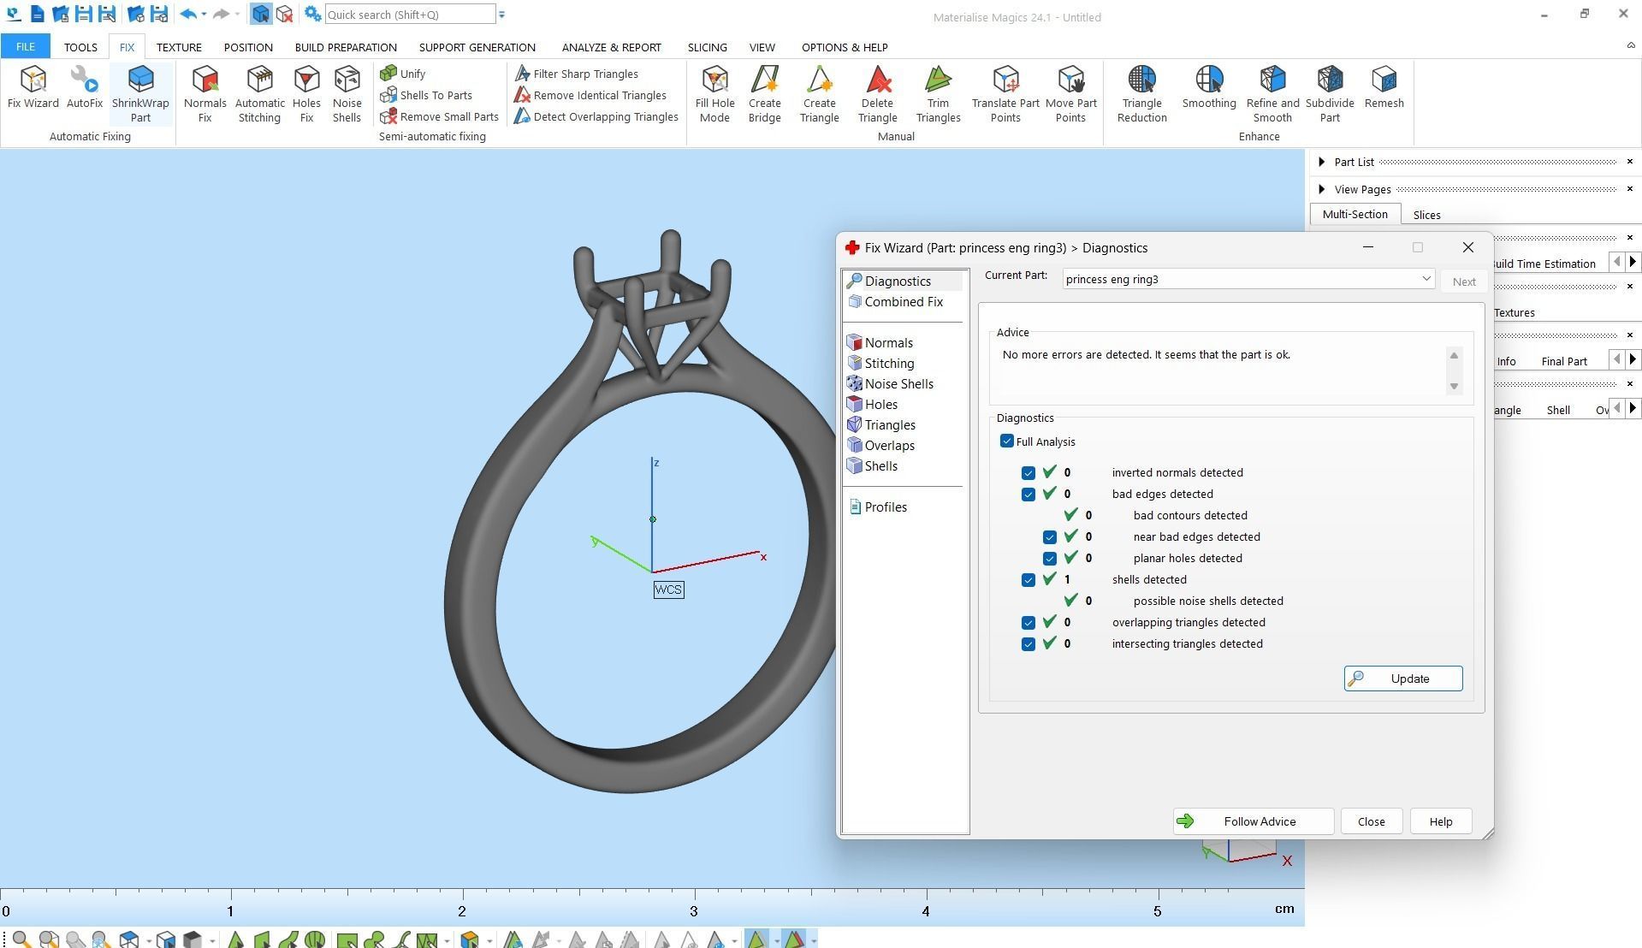Screen dimensions: 1642x948
Task: Open Triangle Reduction
Action: (1141, 94)
